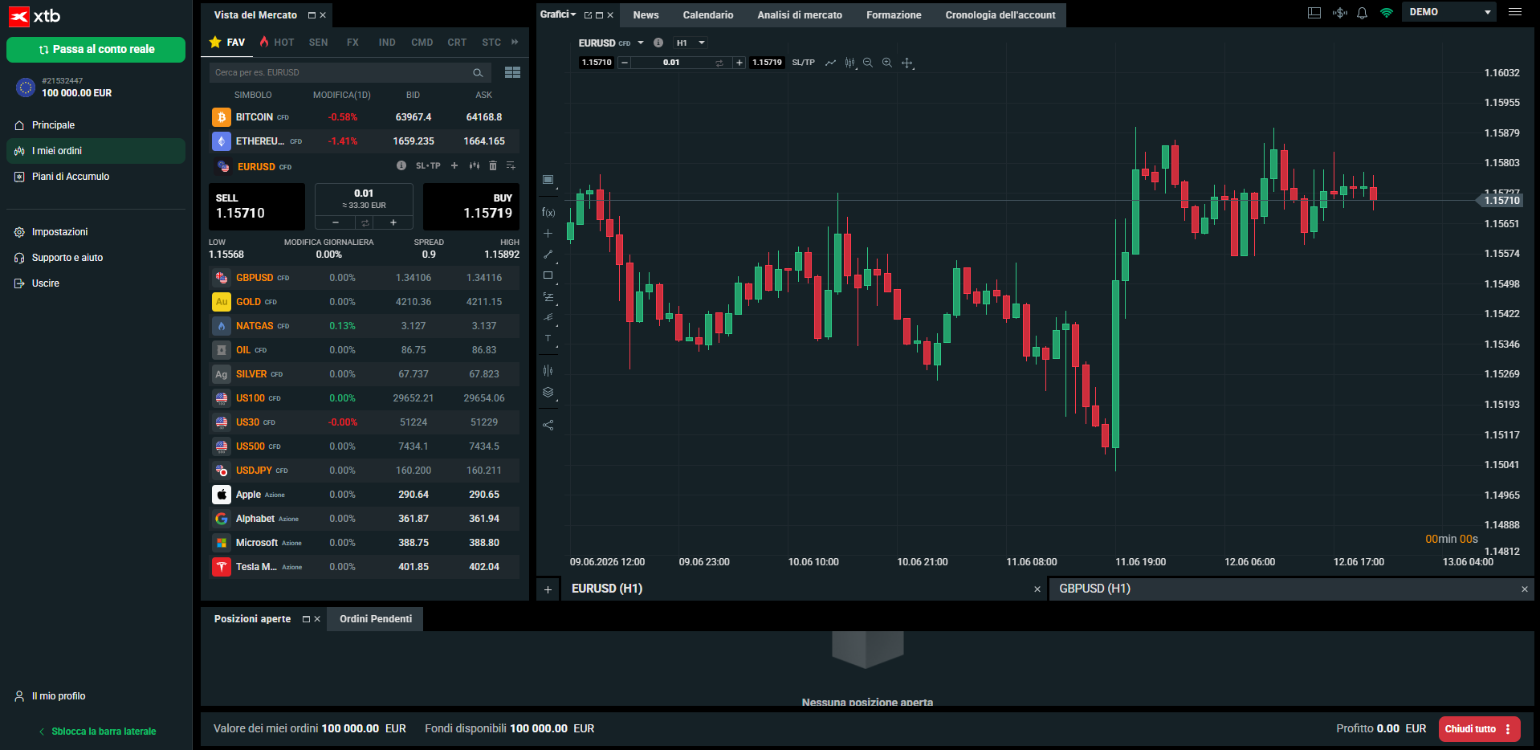Switch market watch to grid view icon
This screenshot has width=1540, height=750.
pyautogui.click(x=512, y=72)
